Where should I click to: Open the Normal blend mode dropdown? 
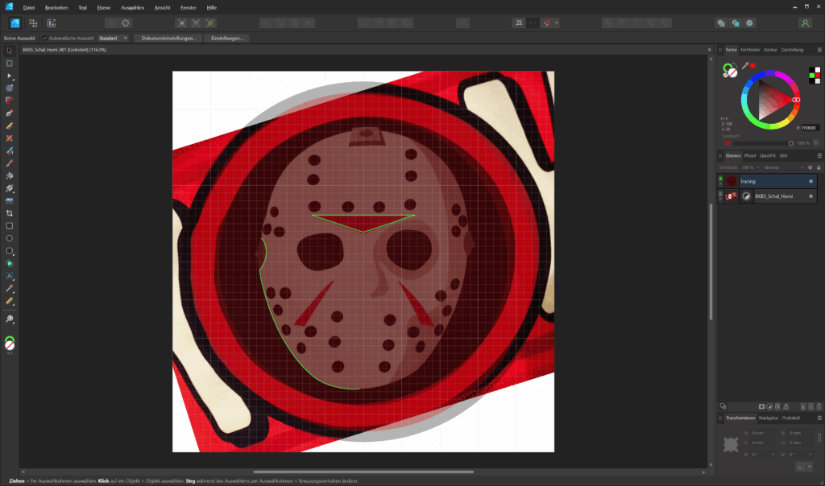point(781,167)
